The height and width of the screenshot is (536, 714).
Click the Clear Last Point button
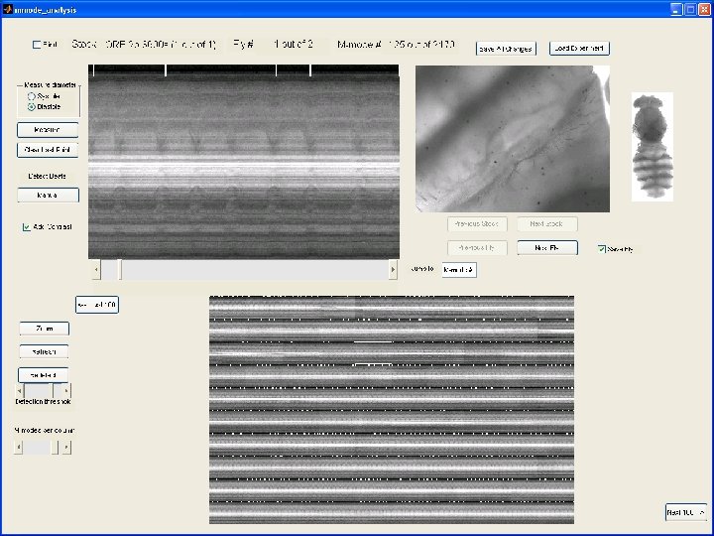tap(48, 150)
